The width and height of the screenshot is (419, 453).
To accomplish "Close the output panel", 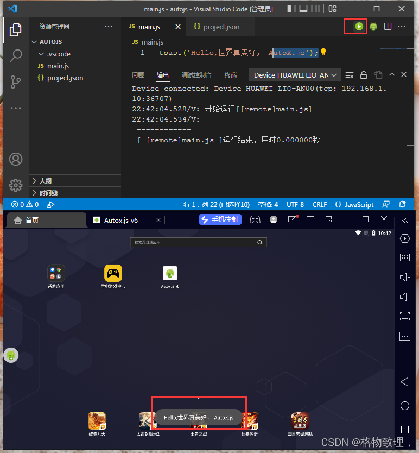I will tap(404, 74).
